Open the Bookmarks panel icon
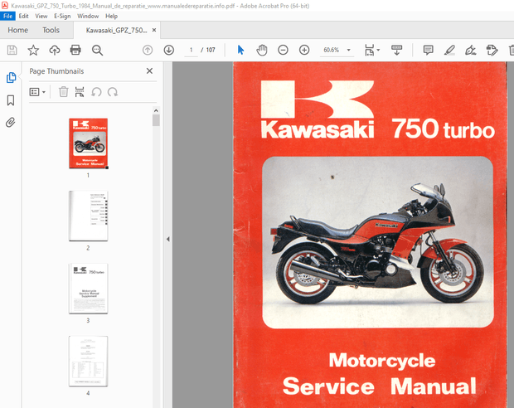The width and height of the screenshot is (514, 408). point(11,100)
